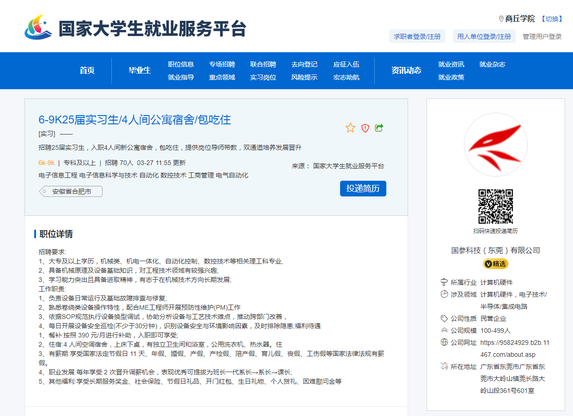The image size is (573, 416).
Task: Click the green share icon
Action: point(379,128)
